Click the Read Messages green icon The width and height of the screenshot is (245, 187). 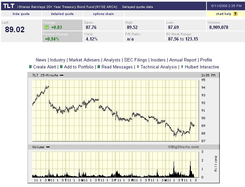(x=99, y=67)
